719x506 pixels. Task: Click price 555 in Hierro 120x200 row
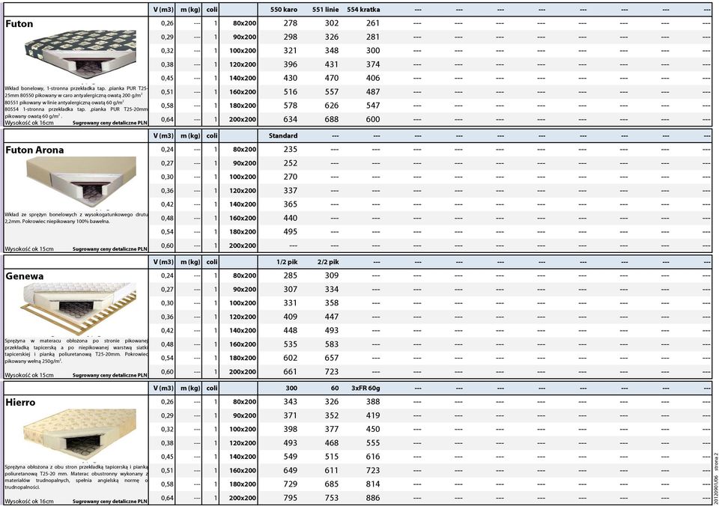point(373,443)
